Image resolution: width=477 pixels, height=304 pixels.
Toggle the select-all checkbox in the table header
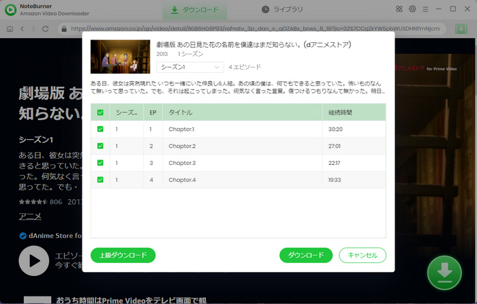tap(100, 112)
